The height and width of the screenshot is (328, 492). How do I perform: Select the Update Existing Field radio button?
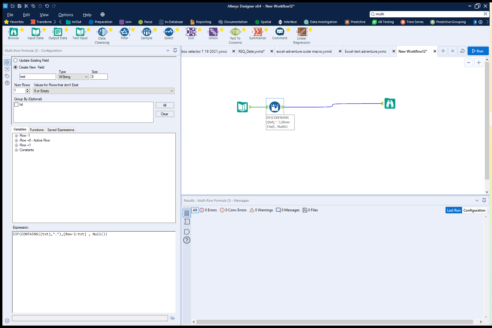pyautogui.click(x=16, y=60)
